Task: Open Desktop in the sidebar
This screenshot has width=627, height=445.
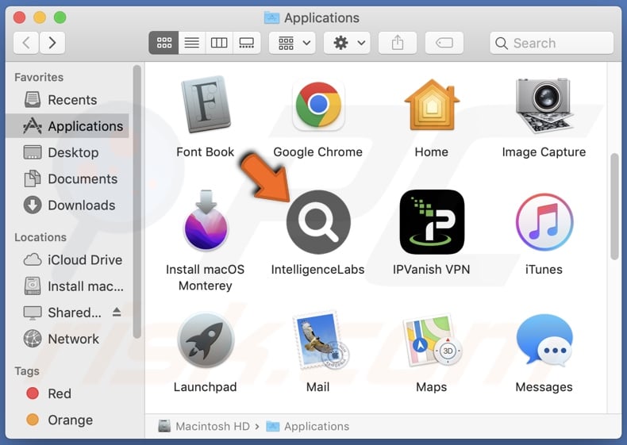Action: click(67, 152)
